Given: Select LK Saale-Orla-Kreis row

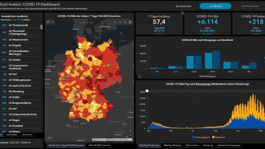Looking at the screenshot, I should click(20, 86).
